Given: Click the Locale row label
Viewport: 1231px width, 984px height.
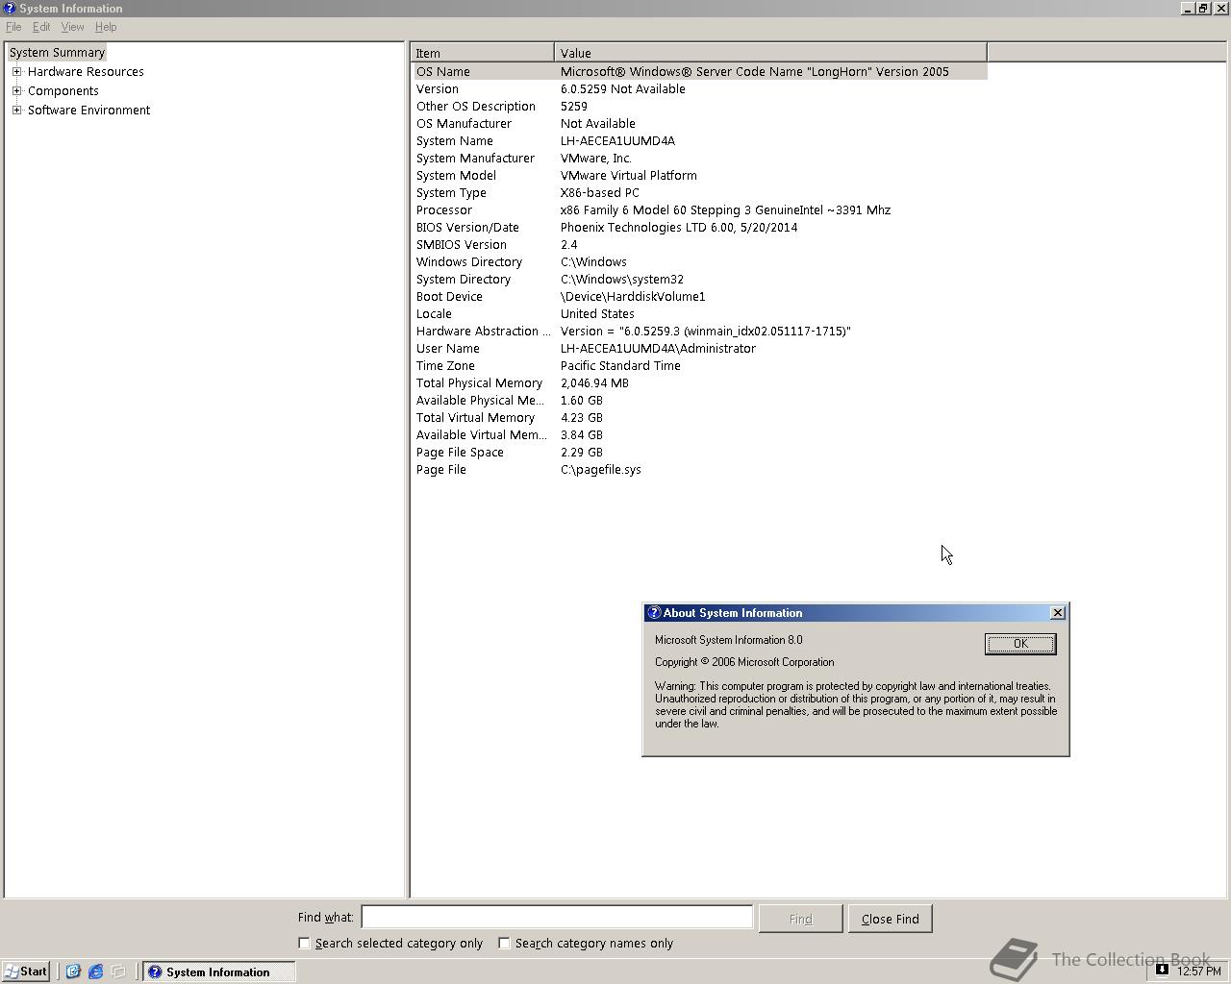Looking at the screenshot, I should [434, 313].
